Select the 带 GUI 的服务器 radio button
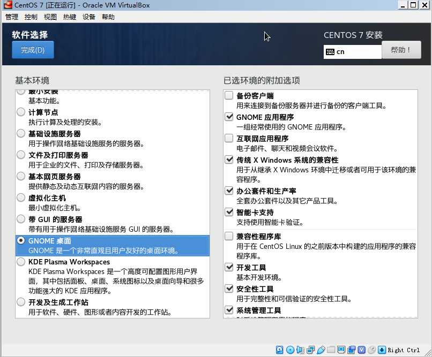Viewport: 432px width, 357px height. (x=21, y=219)
